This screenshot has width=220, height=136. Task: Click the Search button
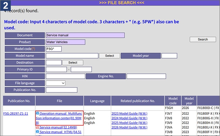point(203,39)
